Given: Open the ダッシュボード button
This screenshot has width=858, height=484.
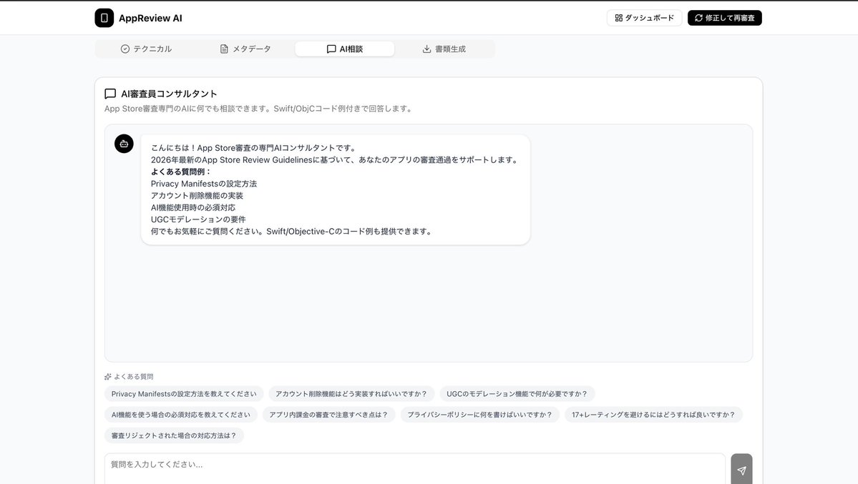Looking at the screenshot, I should point(644,18).
